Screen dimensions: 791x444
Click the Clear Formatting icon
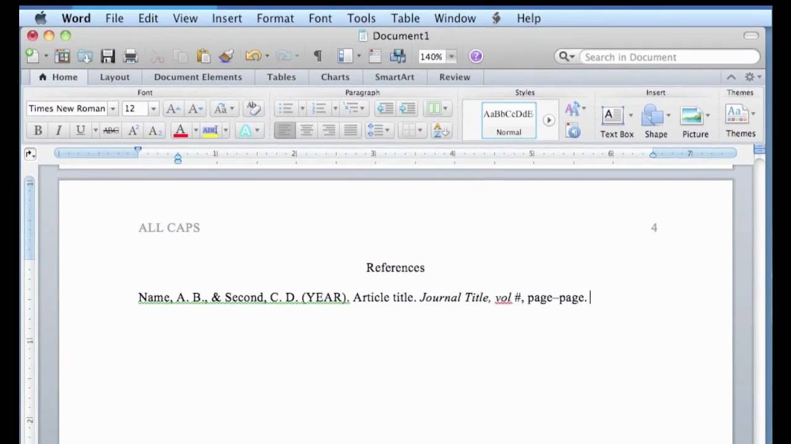pos(252,109)
